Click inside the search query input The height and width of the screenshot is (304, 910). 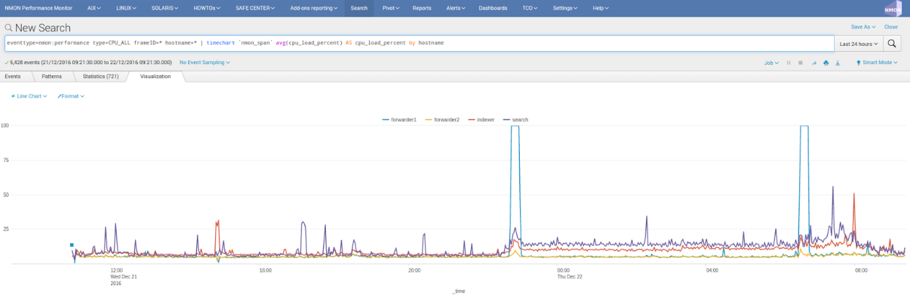[416, 44]
